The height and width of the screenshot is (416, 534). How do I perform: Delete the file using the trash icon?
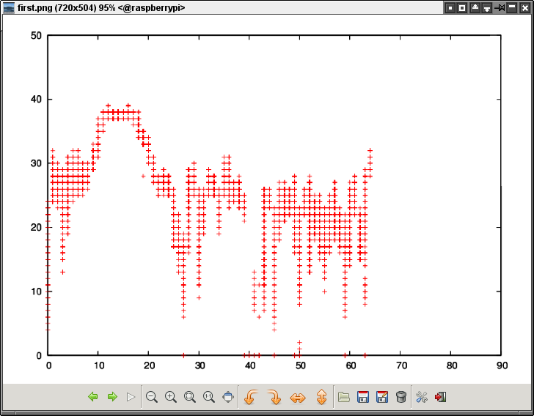(400, 397)
